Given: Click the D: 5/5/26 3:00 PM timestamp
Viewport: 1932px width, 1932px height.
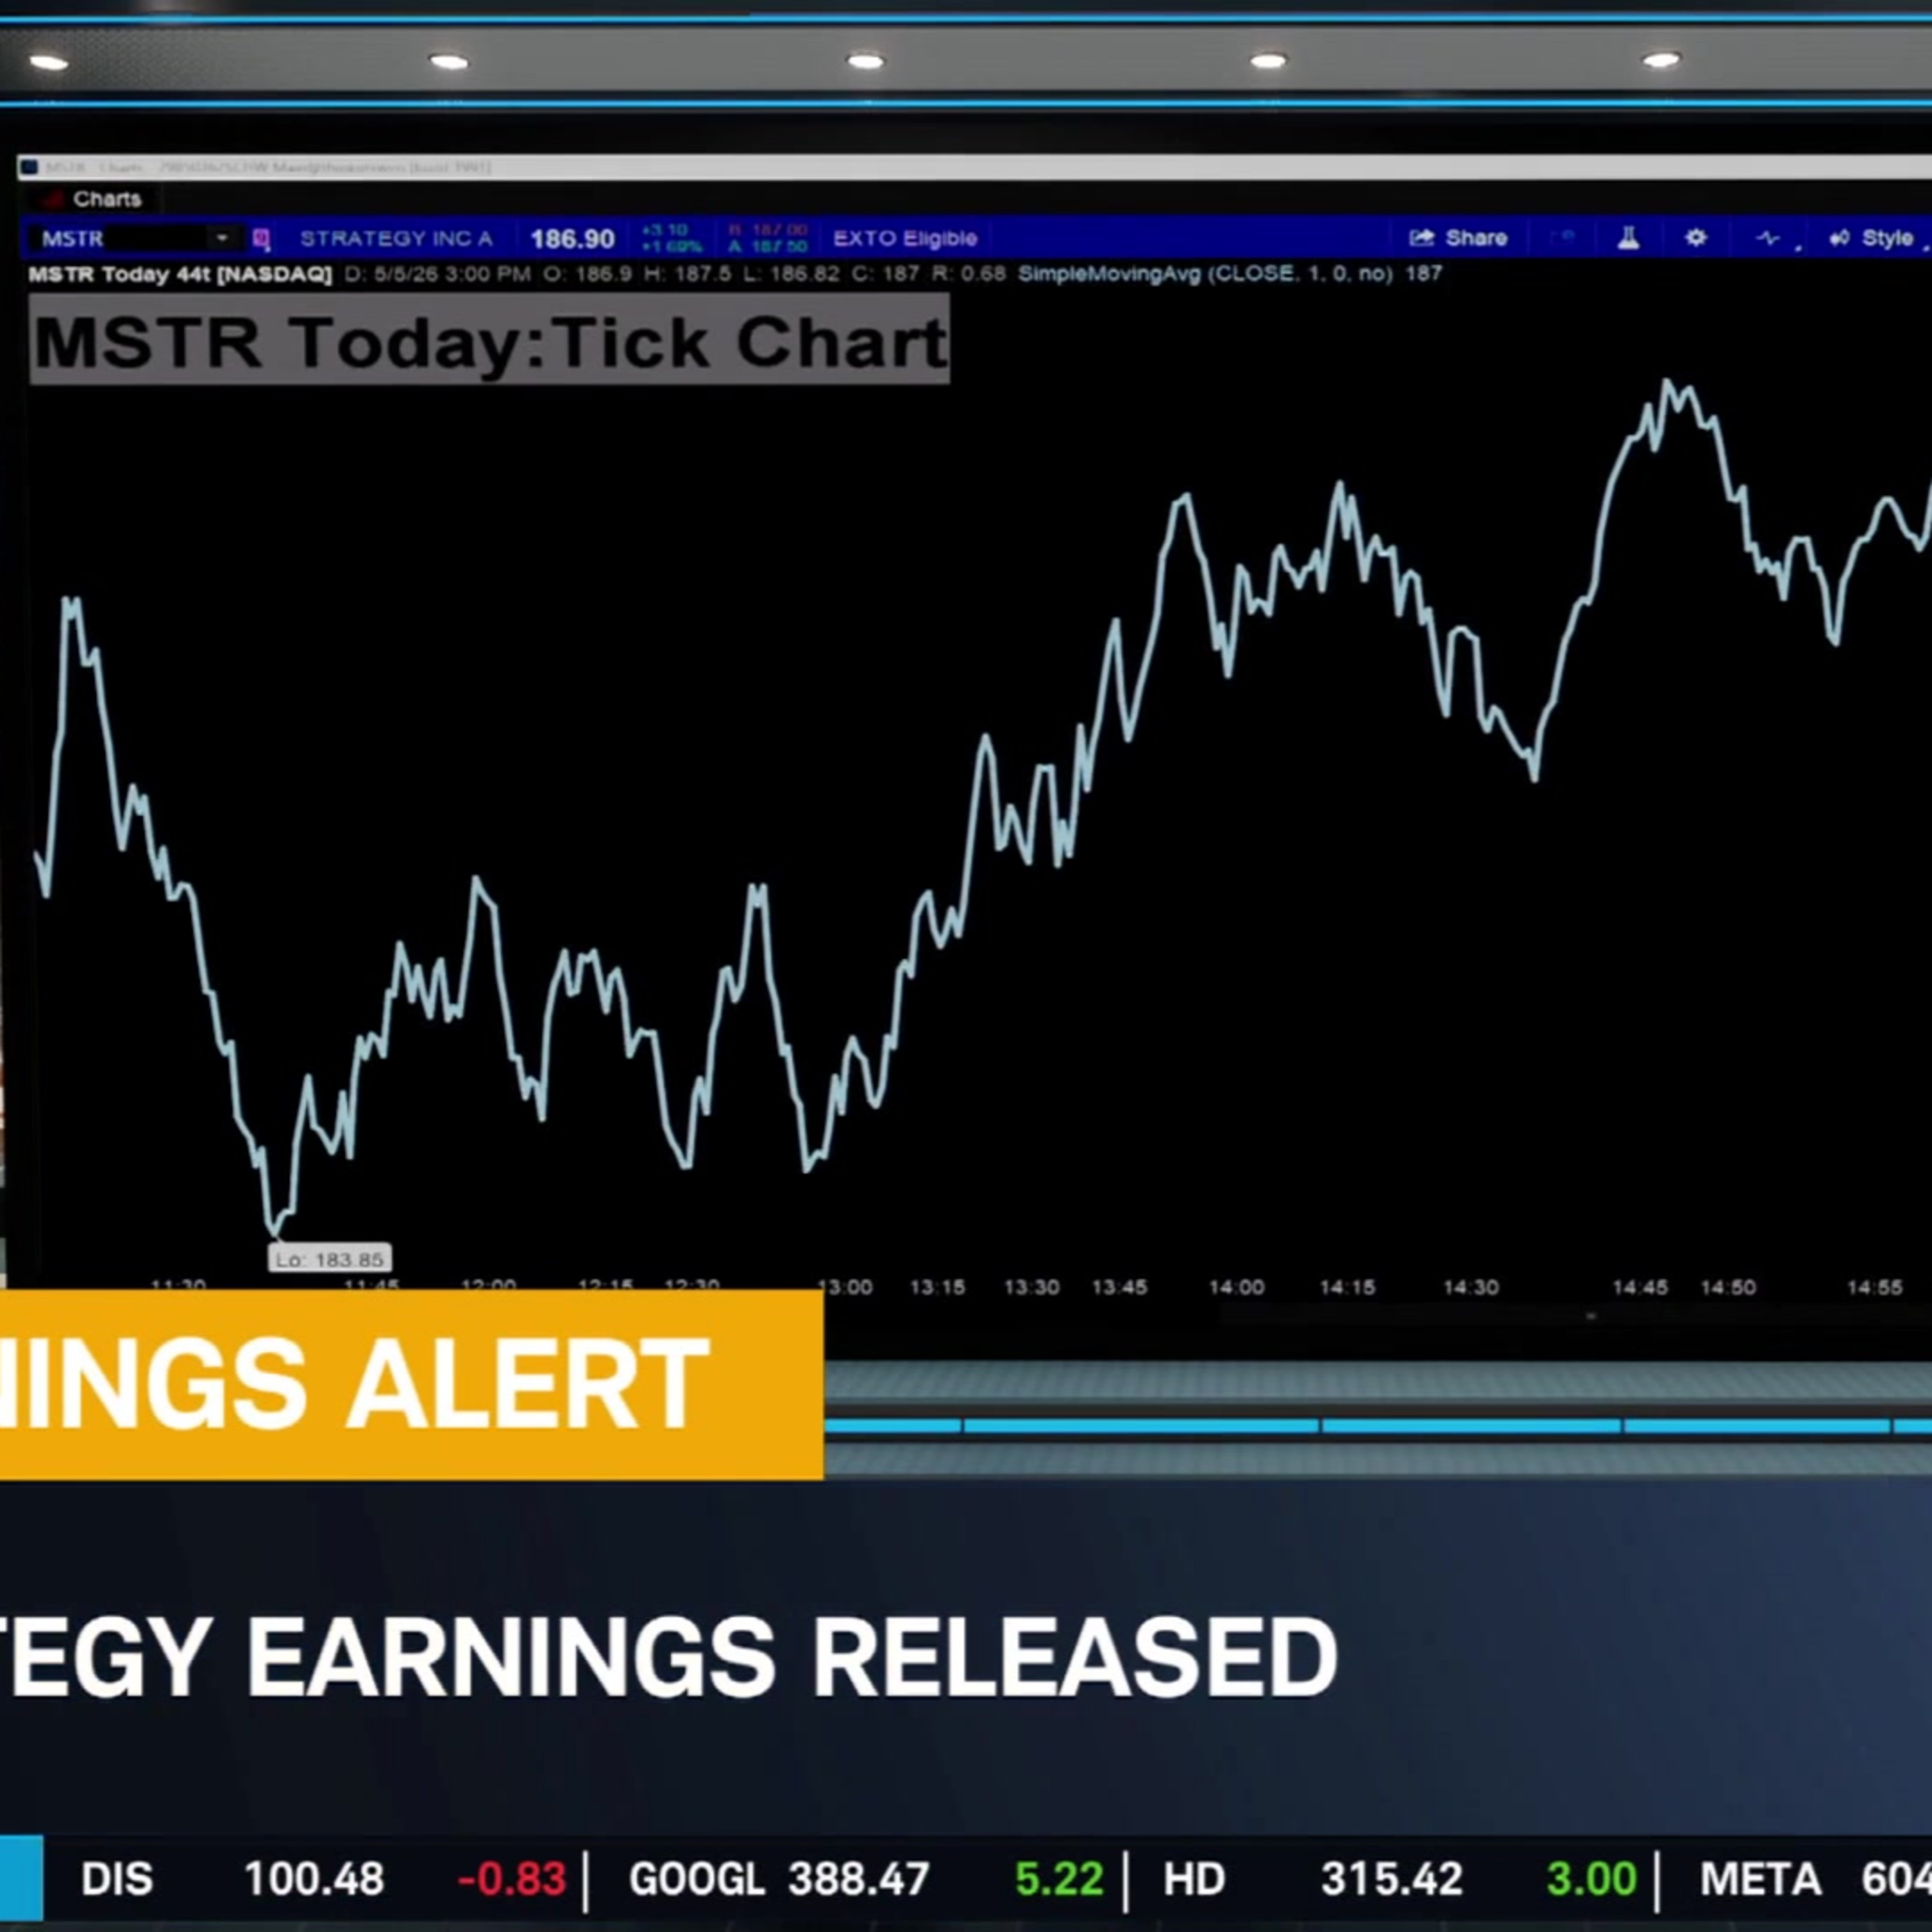Looking at the screenshot, I should point(437,273).
